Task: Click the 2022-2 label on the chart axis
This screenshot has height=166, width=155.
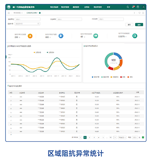Action: tap(78, 76)
